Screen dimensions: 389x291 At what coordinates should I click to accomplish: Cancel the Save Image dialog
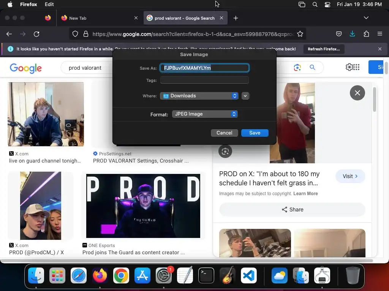(x=224, y=133)
